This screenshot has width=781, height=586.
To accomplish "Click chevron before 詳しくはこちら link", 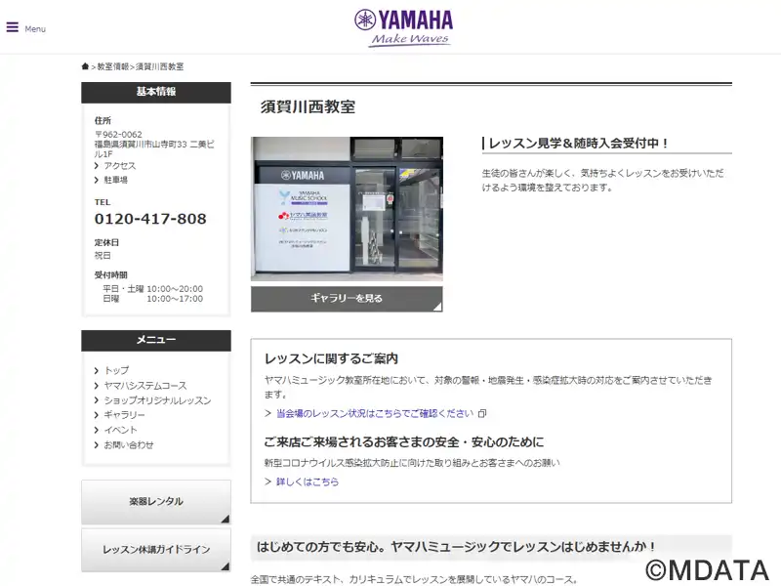I will click(267, 481).
